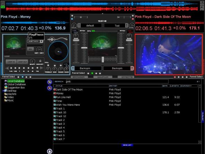
Task: Sort tracks by the ARTIST column
Action: point(136,86)
